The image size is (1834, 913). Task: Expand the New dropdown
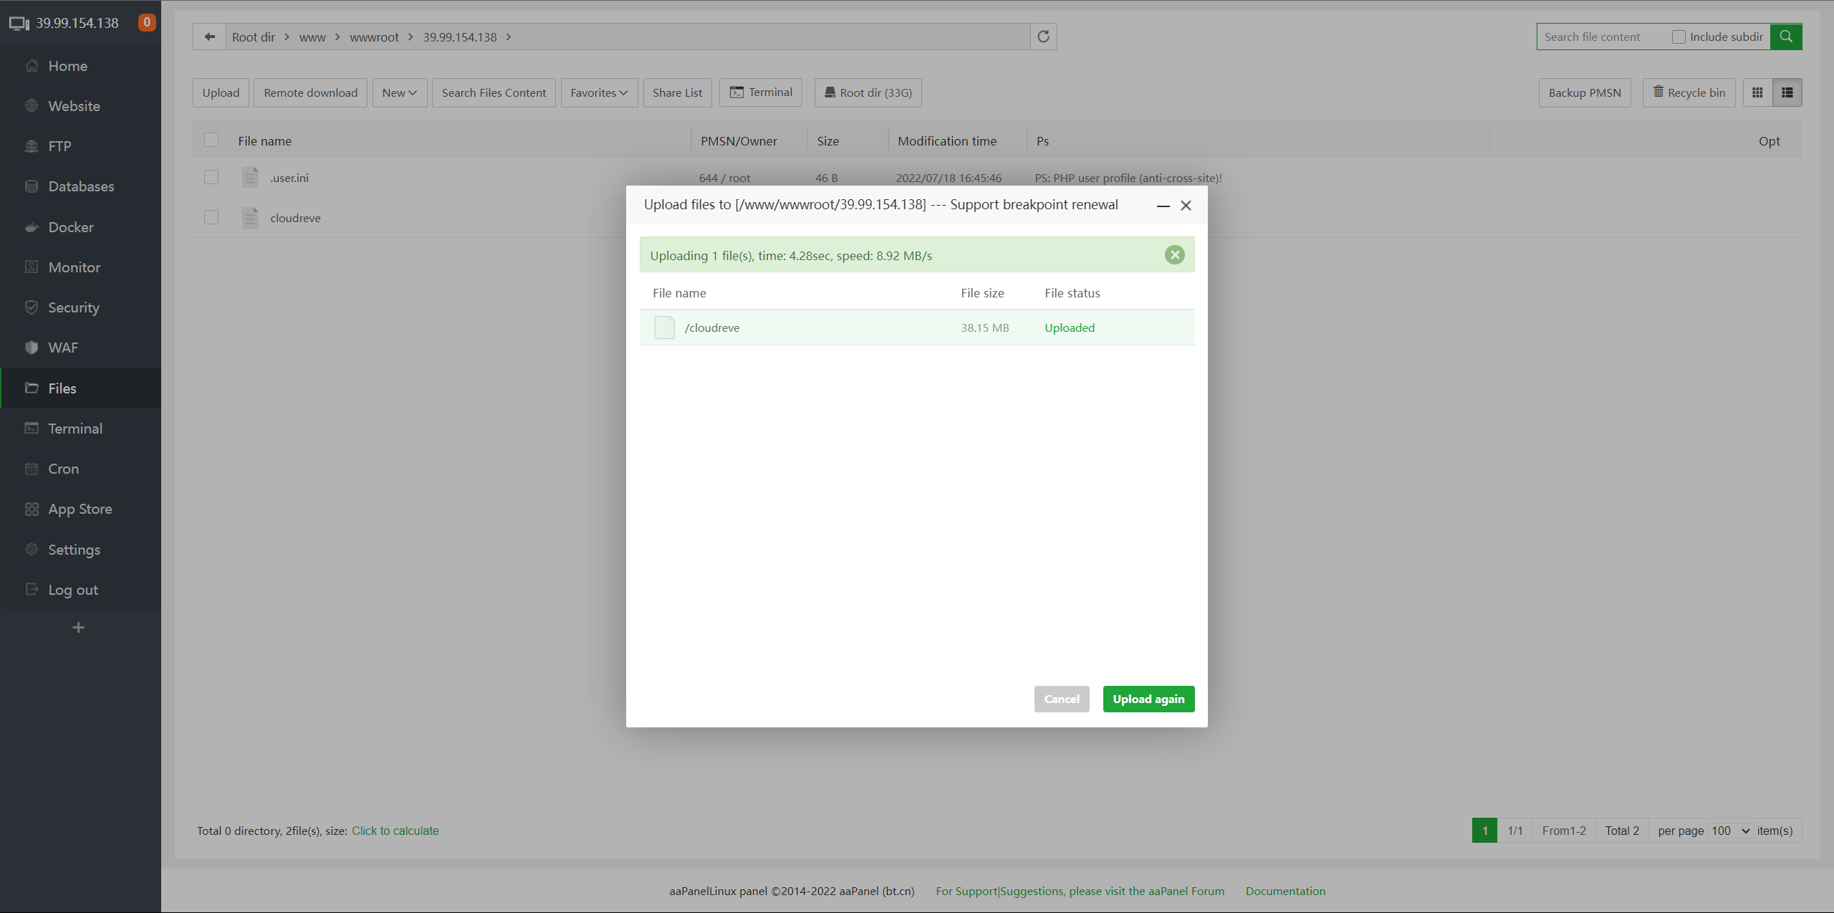click(399, 92)
